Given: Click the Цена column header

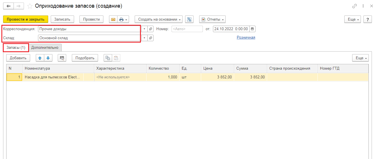Looking at the screenshot, I should [x=217, y=68].
